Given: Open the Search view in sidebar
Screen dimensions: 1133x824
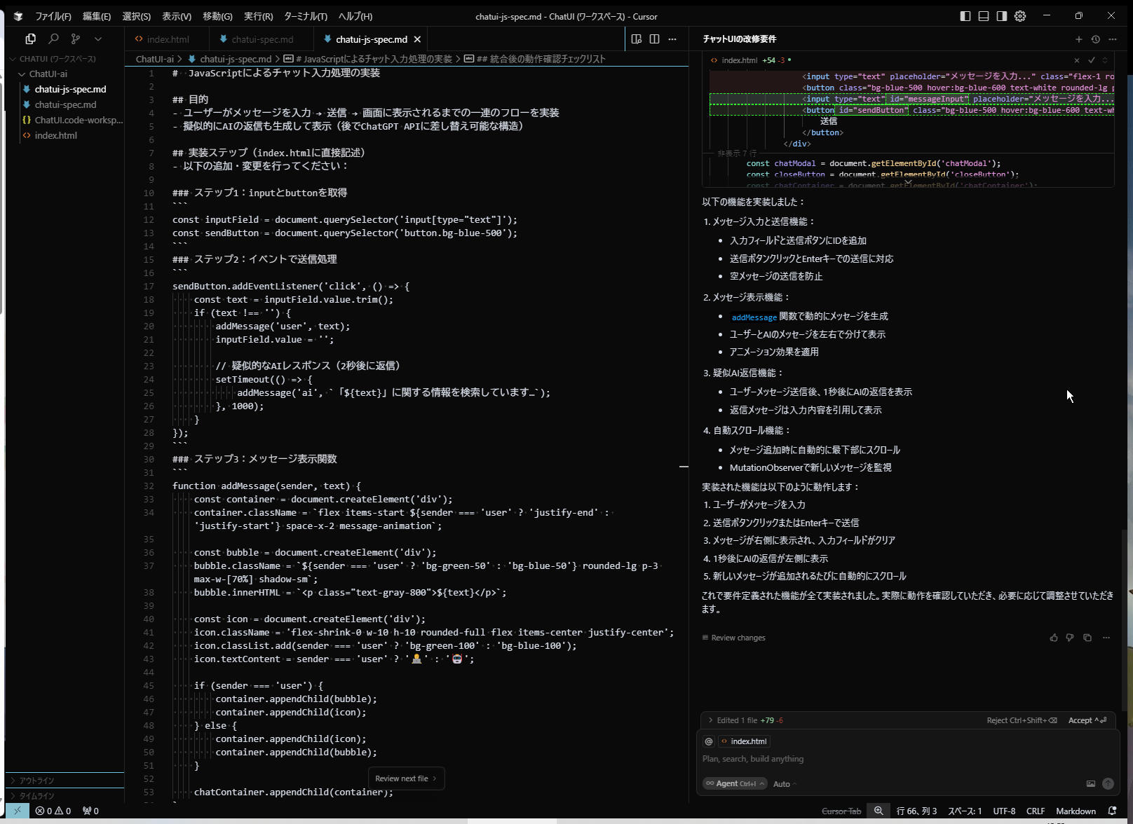Looking at the screenshot, I should click(53, 39).
